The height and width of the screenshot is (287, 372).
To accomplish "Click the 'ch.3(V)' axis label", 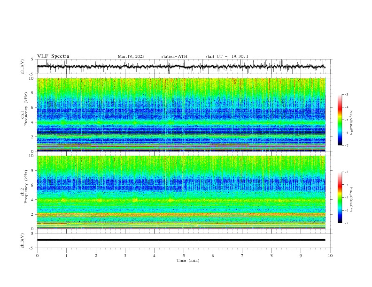I will [x=23, y=241].
